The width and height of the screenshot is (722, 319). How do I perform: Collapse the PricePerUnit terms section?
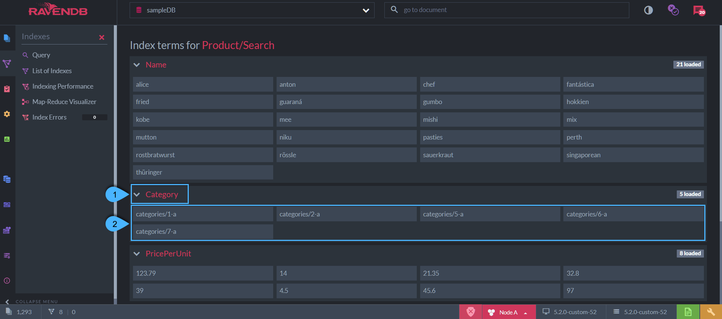137,254
